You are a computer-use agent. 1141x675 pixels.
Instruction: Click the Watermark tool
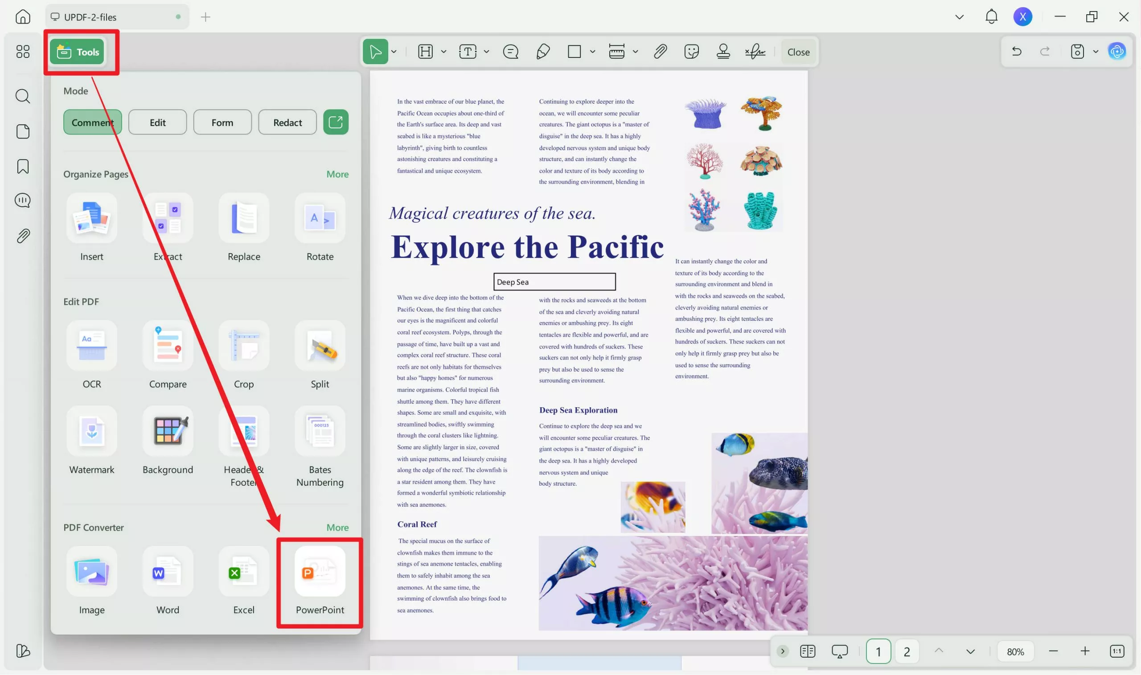coord(91,431)
